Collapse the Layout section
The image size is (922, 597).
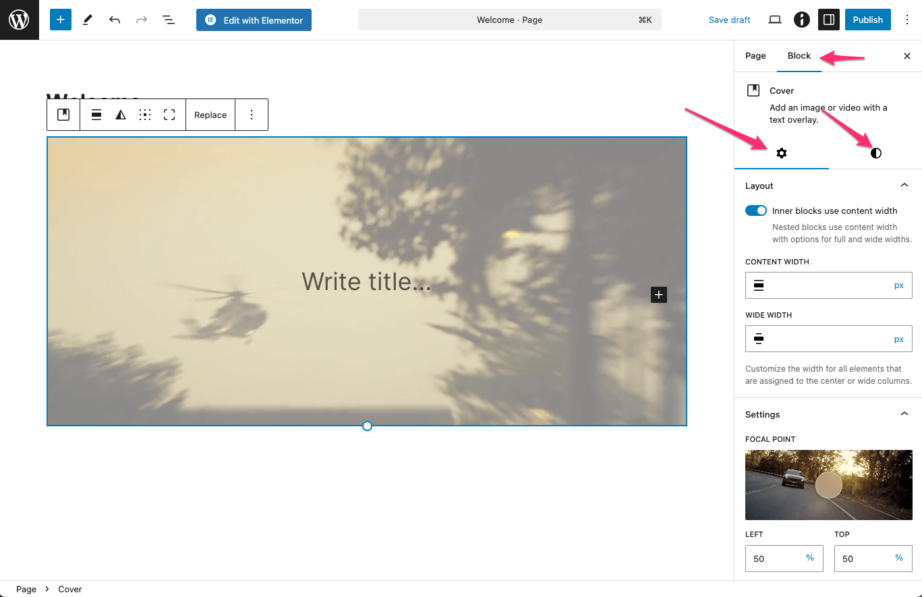(904, 186)
